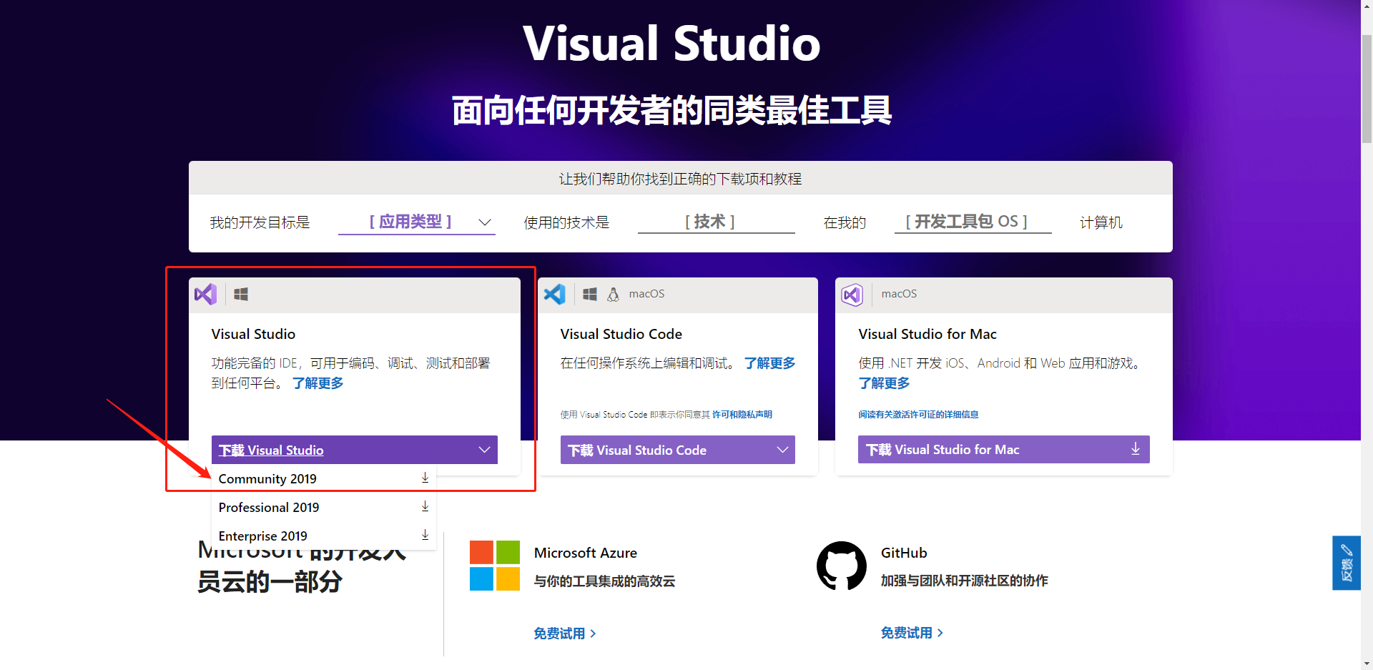This screenshot has height=670, width=1373.
Task: Expand the 应用类型 dropdown
Action: (x=417, y=222)
